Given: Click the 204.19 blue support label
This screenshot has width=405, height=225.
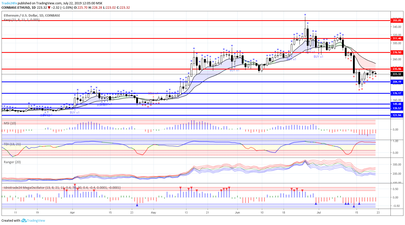Looking at the screenshot, I should (397, 82).
